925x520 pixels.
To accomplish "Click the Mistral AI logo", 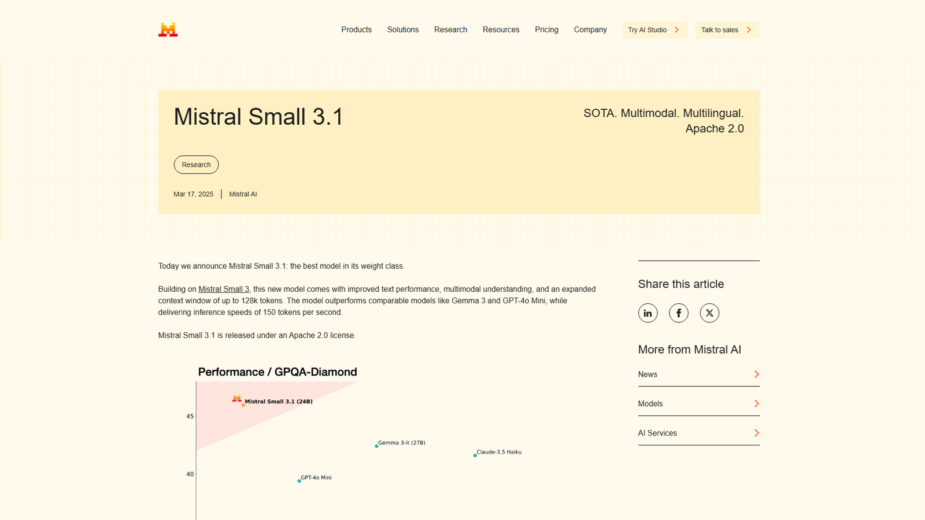I will tap(167, 29).
